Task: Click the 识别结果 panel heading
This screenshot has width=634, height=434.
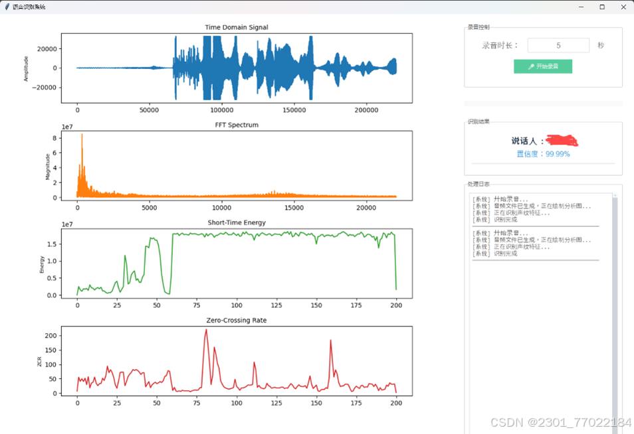Action: point(478,121)
